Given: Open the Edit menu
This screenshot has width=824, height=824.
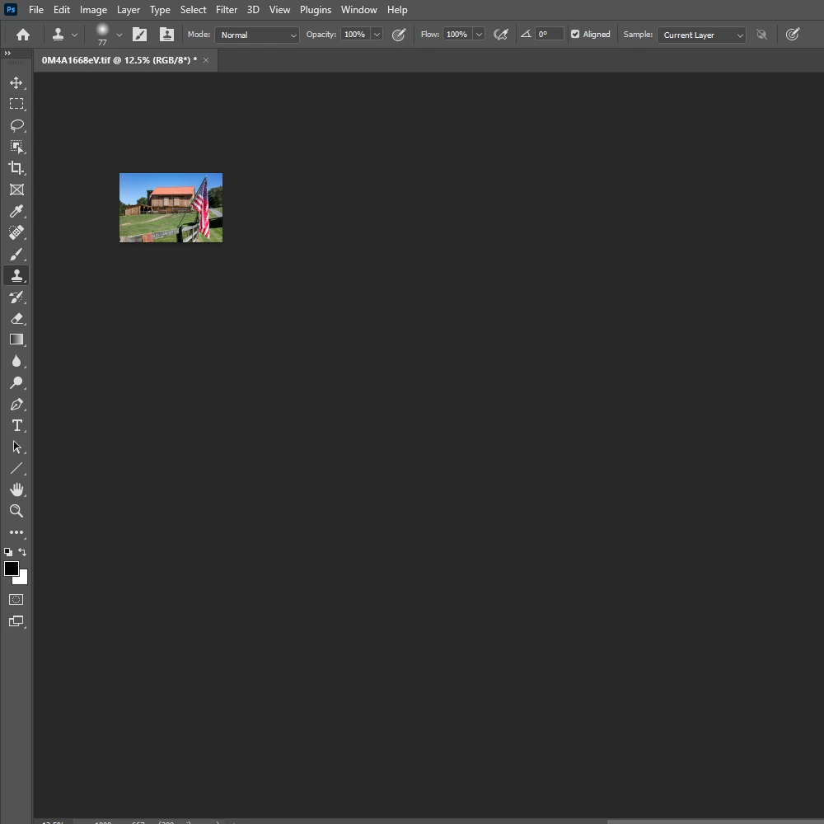Looking at the screenshot, I should 62,9.
